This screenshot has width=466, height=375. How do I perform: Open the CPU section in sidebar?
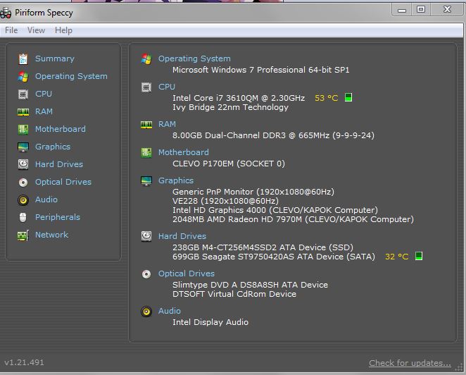44,94
